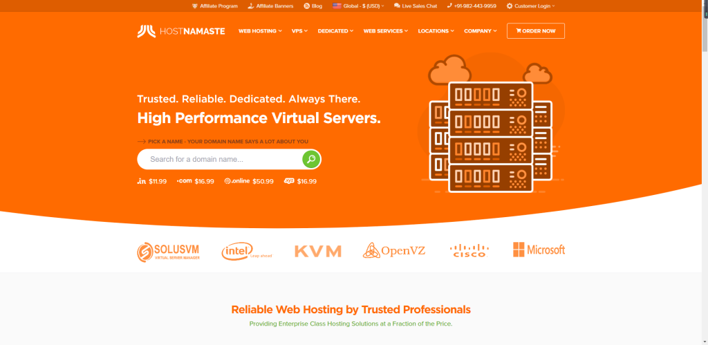Open the Live Sales Chat link

point(420,6)
